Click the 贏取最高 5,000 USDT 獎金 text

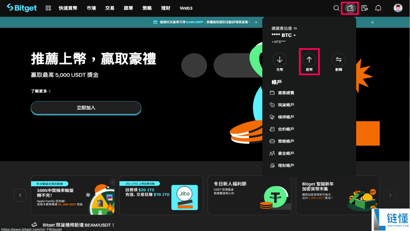[65, 75]
